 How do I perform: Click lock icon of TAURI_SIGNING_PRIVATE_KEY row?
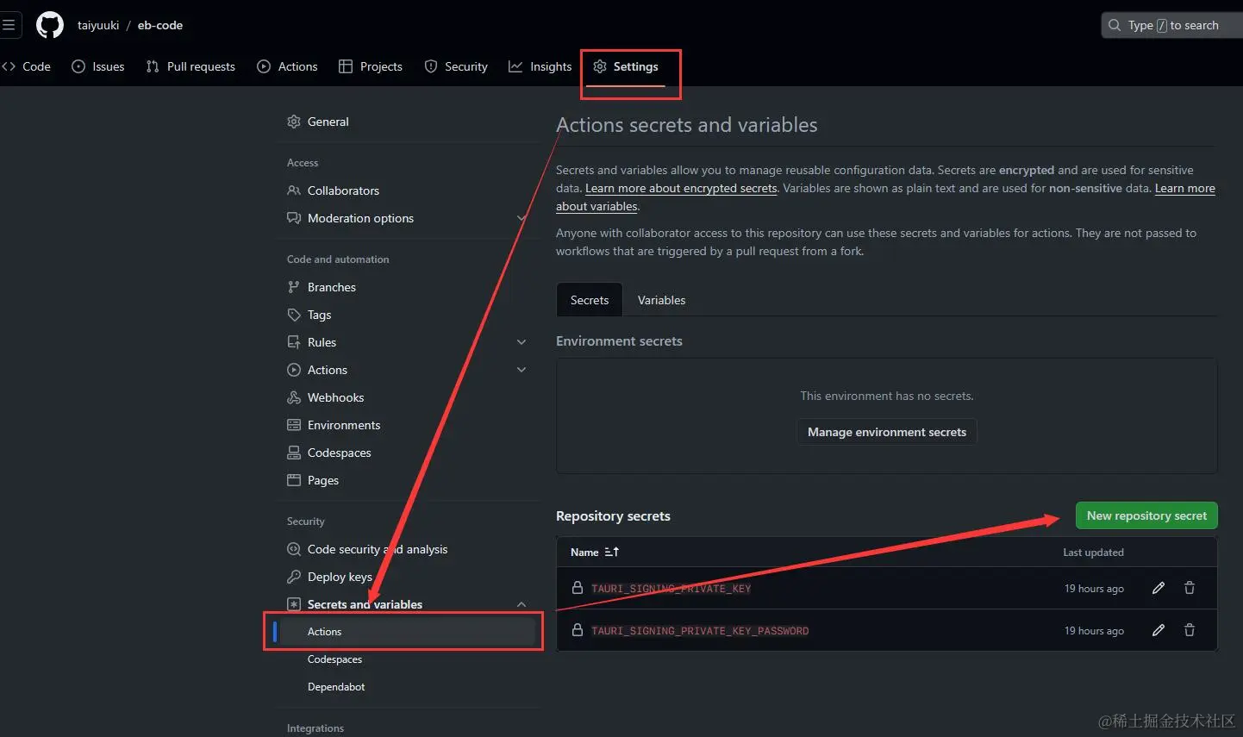[x=578, y=588]
